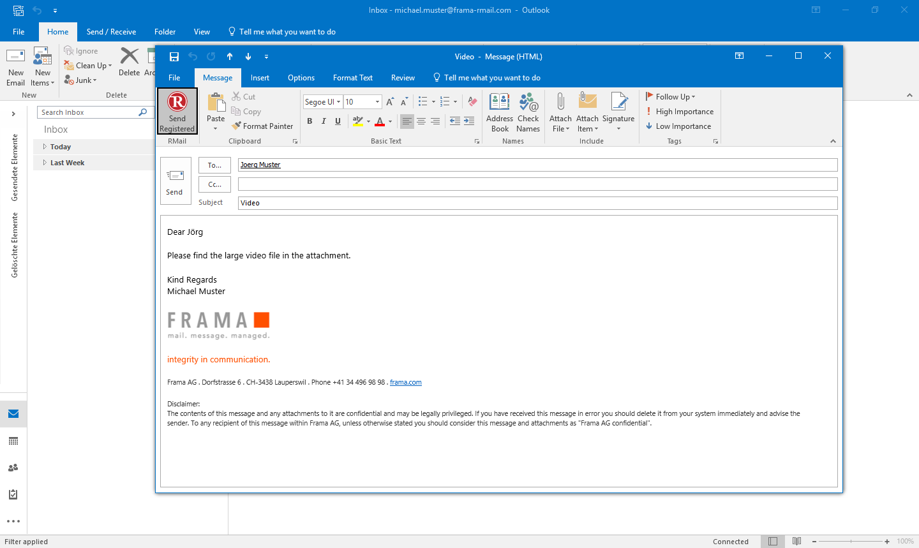Open the Clipboard dialog launcher
The height and width of the screenshot is (548, 919).
coord(295,142)
